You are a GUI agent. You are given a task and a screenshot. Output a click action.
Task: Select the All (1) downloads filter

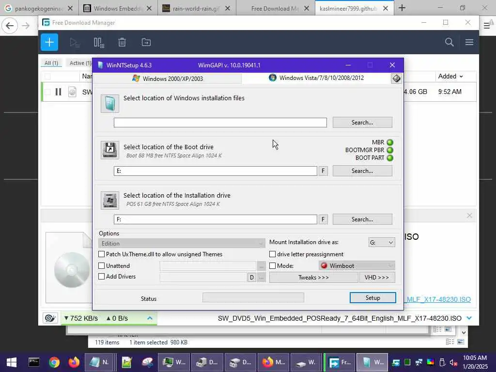(x=51, y=63)
